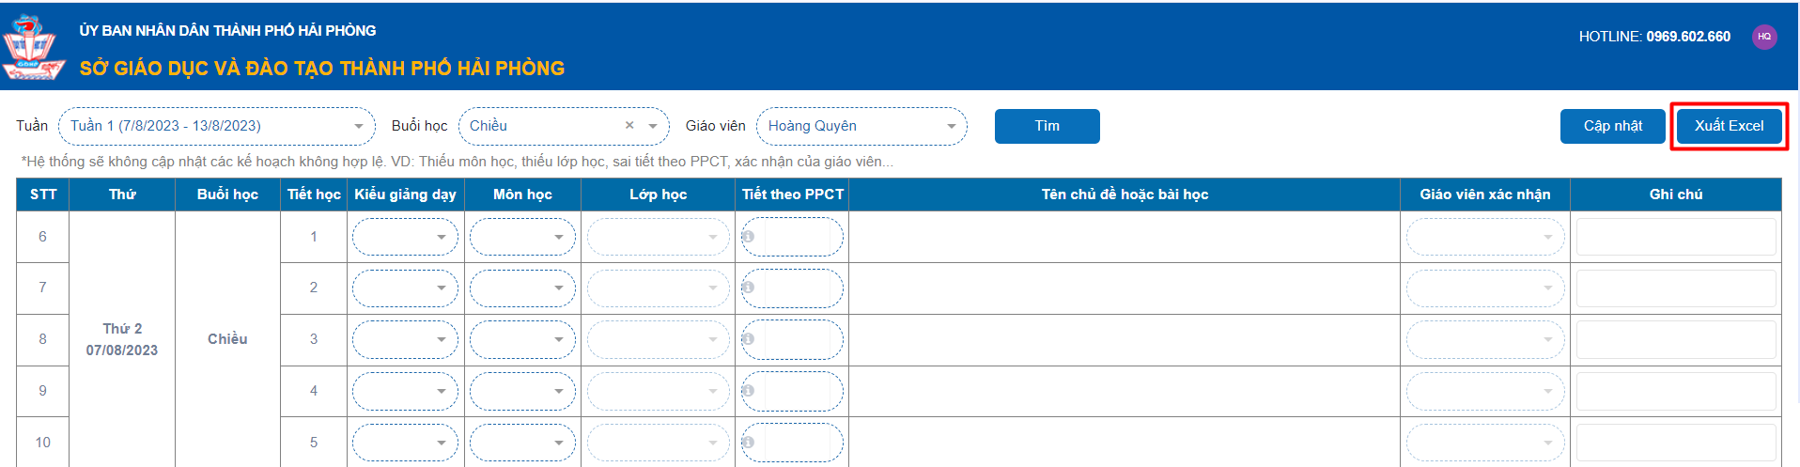Viewport: 1800px width, 467px height.
Task: Click the Hải Phòng education department logo
Action: 34,47
